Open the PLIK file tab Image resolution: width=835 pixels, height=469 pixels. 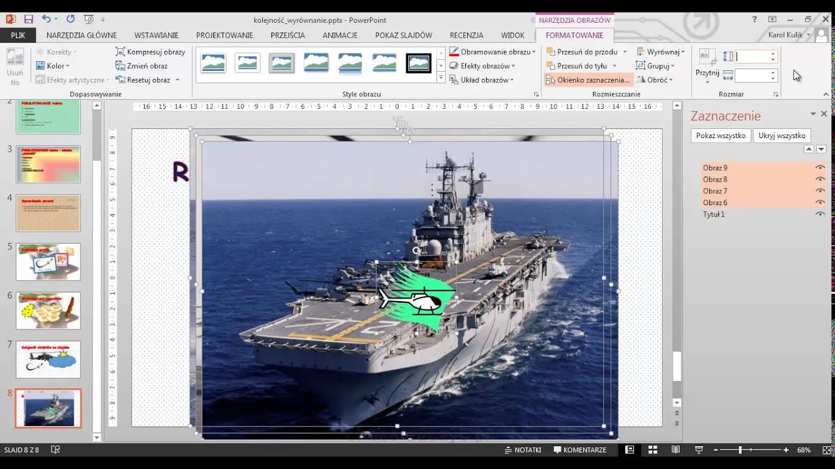18,35
